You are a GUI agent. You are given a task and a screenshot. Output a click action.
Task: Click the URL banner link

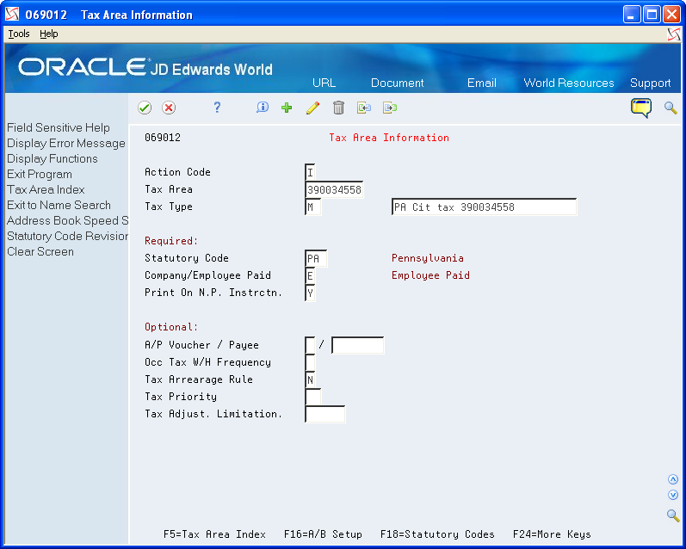(x=324, y=83)
